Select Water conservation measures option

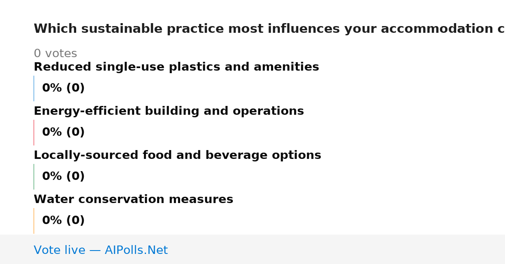click(133, 200)
